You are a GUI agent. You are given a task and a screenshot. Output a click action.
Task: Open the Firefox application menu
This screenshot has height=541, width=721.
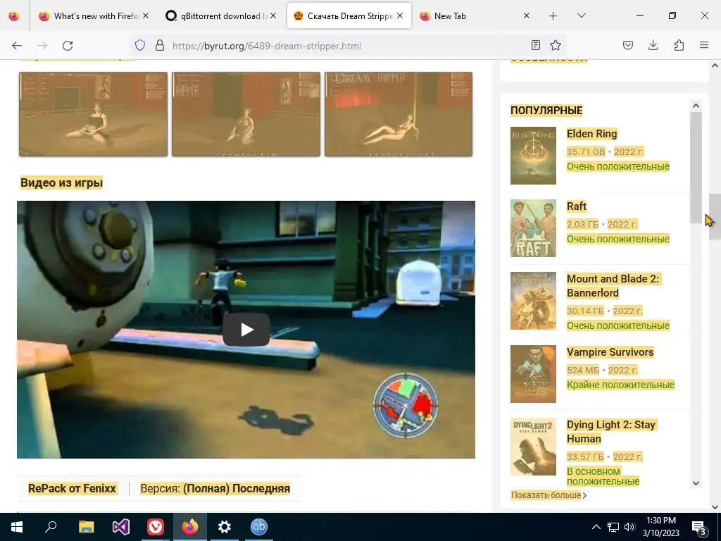pos(704,45)
